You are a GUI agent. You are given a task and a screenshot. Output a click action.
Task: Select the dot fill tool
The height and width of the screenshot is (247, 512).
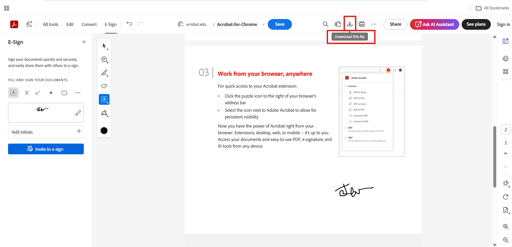(51, 93)
